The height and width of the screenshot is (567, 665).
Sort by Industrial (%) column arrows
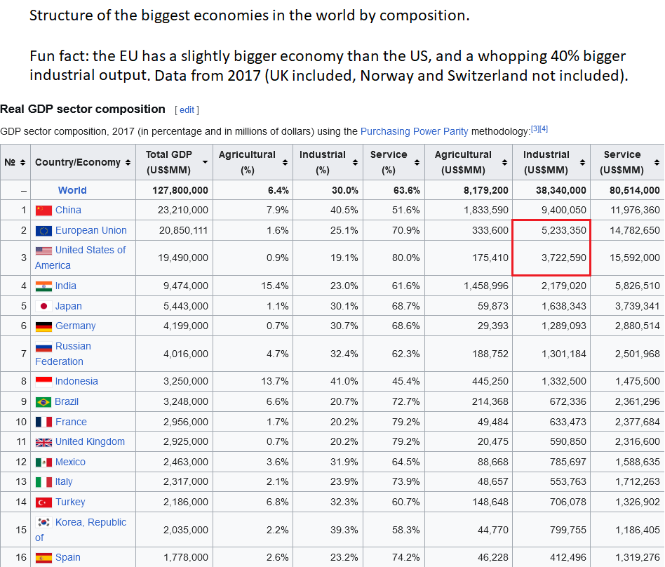pos(356,163)
